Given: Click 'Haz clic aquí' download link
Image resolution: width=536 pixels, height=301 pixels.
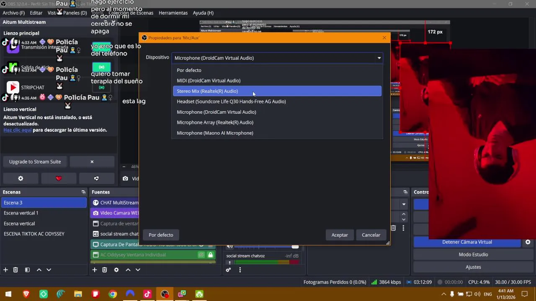Looking at the screenshot, I should coord(18,130).
